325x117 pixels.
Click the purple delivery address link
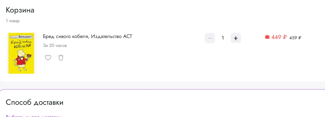[x=33, y=116]
